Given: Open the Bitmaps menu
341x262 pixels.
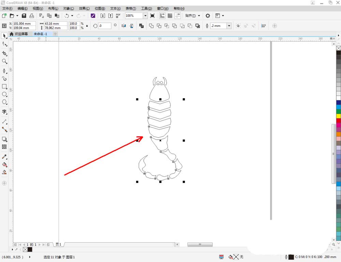Looking at the screenshot, I should tap(100, 9).
